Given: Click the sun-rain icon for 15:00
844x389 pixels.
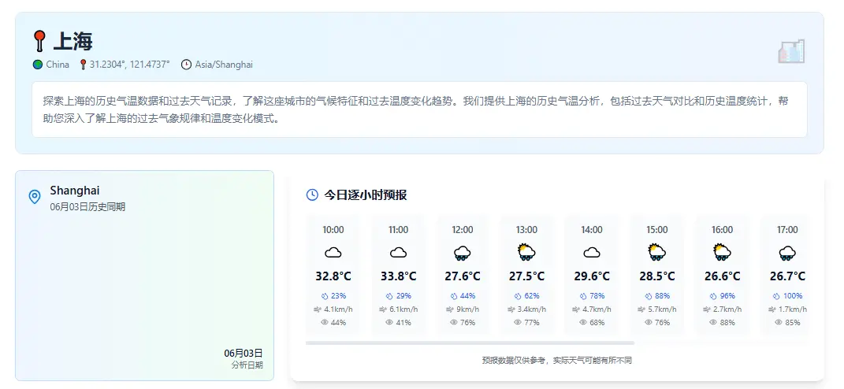Looking at the screenshot, I should (656, 252).
